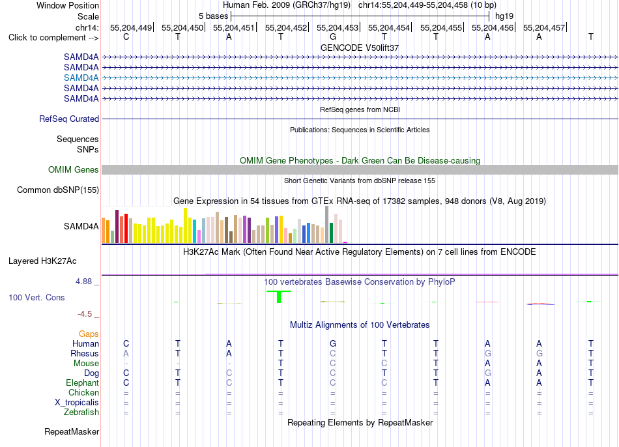This screenshot has width=619, height=447.
Task: Click the OMIM Genes track label
Action: pos(73,170)
